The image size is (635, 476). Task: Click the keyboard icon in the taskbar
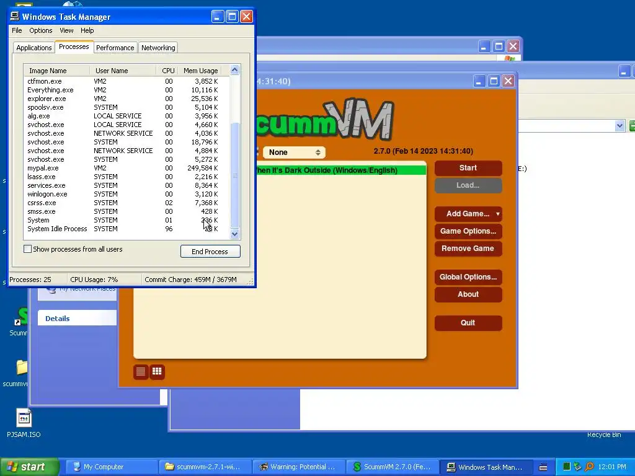(x=543, y=467)
